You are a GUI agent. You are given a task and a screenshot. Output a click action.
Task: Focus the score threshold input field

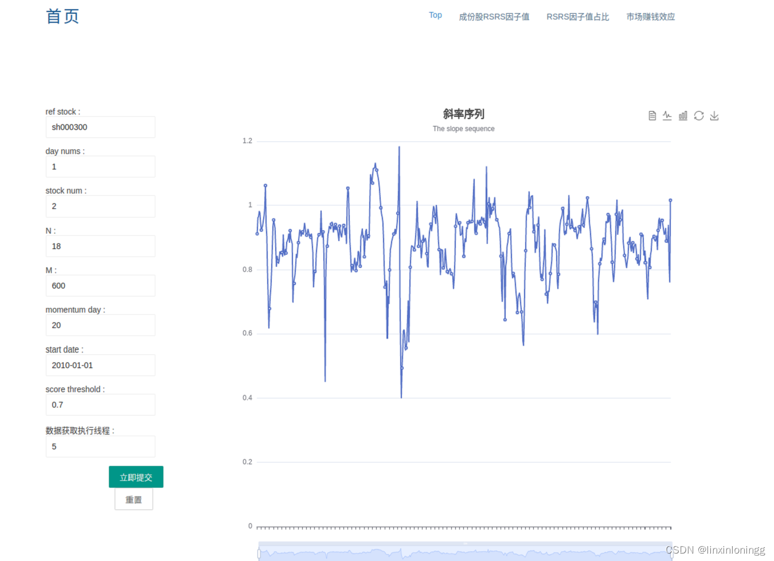(x=100, y=405)
